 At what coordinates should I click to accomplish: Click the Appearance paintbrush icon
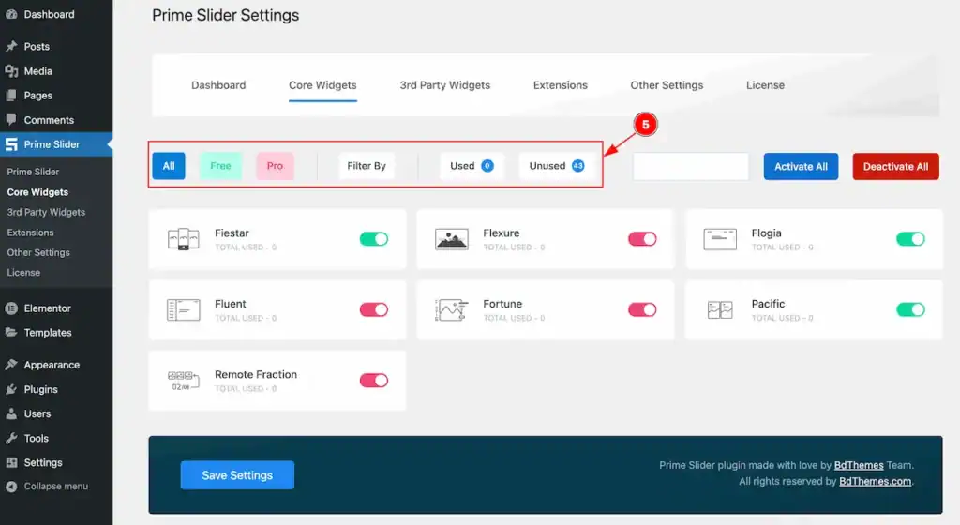[11, 365]
